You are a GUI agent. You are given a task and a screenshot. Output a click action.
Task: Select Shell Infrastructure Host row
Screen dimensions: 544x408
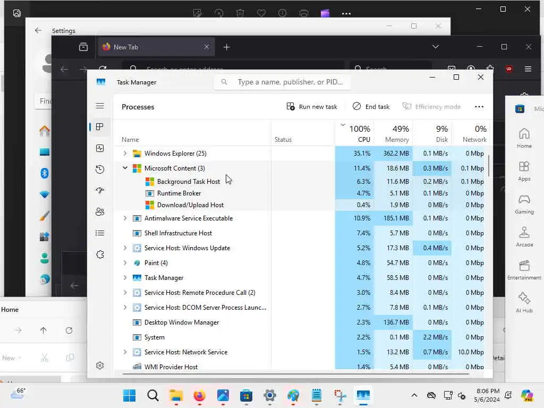[301, 233]
